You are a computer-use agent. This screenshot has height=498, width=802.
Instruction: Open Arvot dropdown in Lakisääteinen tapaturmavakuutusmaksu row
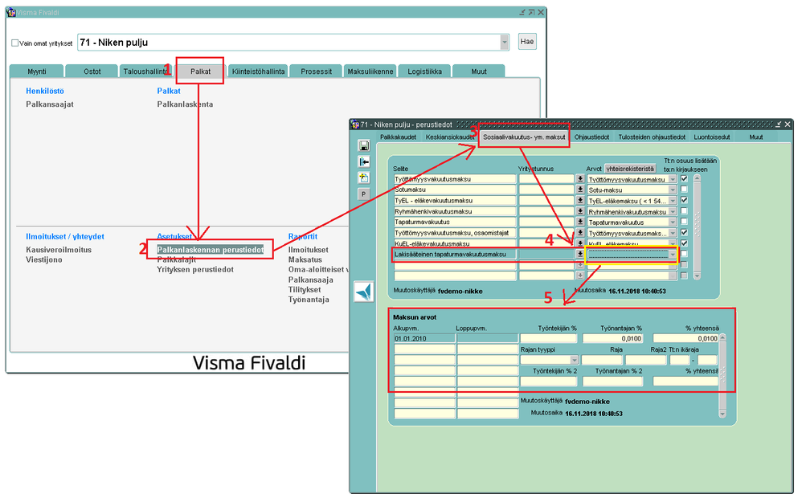(673, 255)
